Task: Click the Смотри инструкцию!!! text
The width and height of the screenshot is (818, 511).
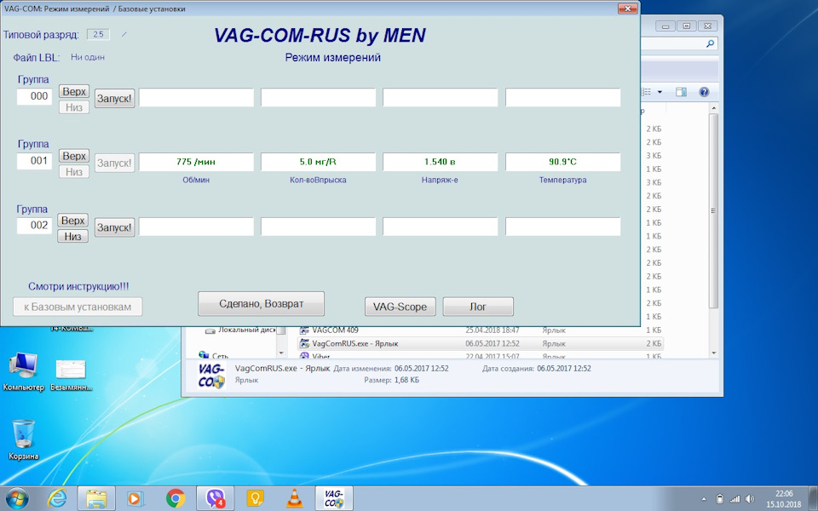Action: click(x=78, y=286)
